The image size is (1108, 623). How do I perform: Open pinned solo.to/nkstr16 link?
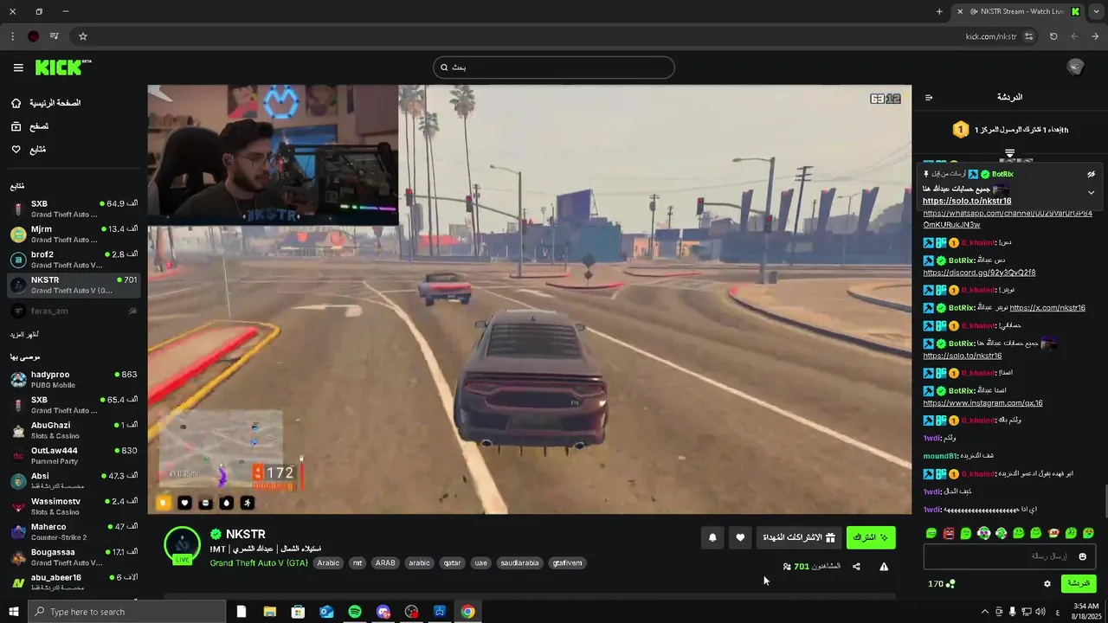(x=967, y=201)
